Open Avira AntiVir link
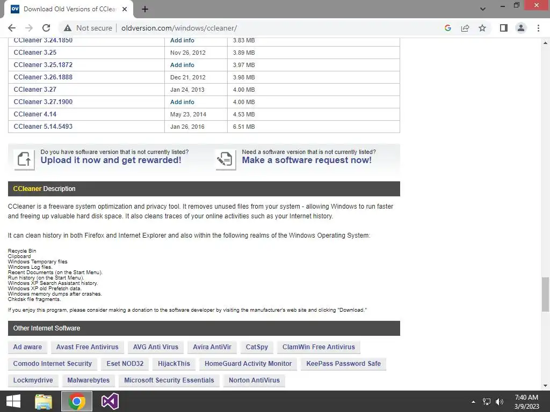This screenshot has width=550, height=412. coord(212,347)
